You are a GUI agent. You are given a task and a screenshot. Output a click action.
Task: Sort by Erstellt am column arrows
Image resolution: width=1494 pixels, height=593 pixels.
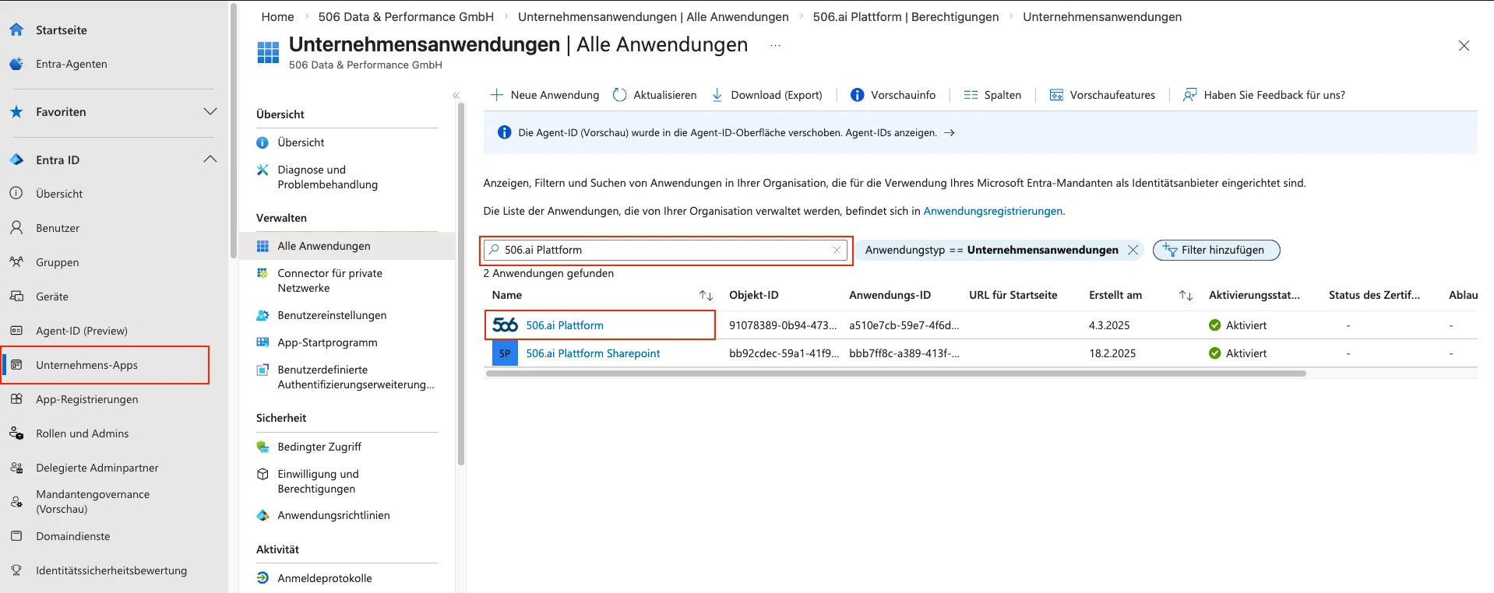click(x=1186, y=295)
